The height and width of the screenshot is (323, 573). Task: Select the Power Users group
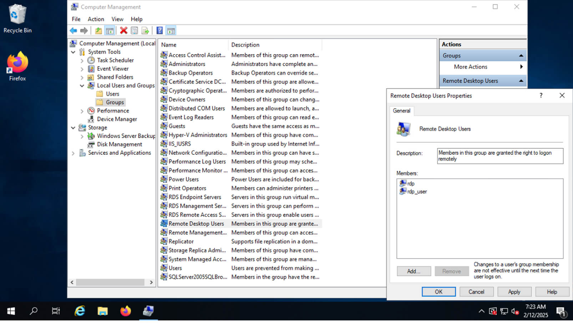[239, 179]
